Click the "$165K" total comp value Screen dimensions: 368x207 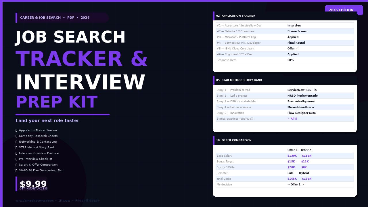[292, 179]
